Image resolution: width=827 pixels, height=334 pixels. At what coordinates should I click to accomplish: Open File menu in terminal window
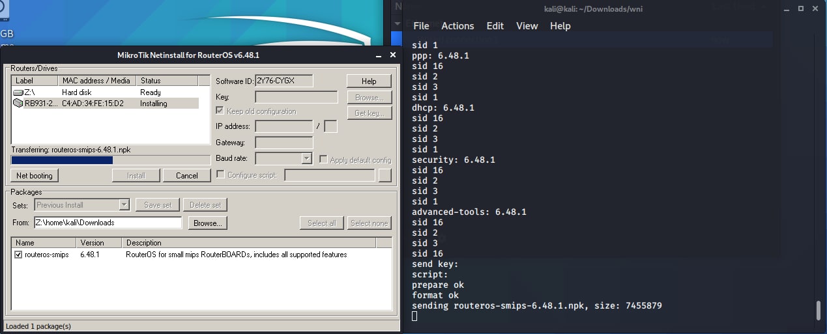tap(422, 26)
